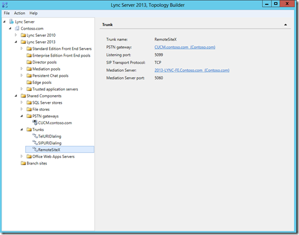
Task: Open the 2013-LYNC-FE.Contoso.com Mediation Server link
Action: click(x=192, y=70)
